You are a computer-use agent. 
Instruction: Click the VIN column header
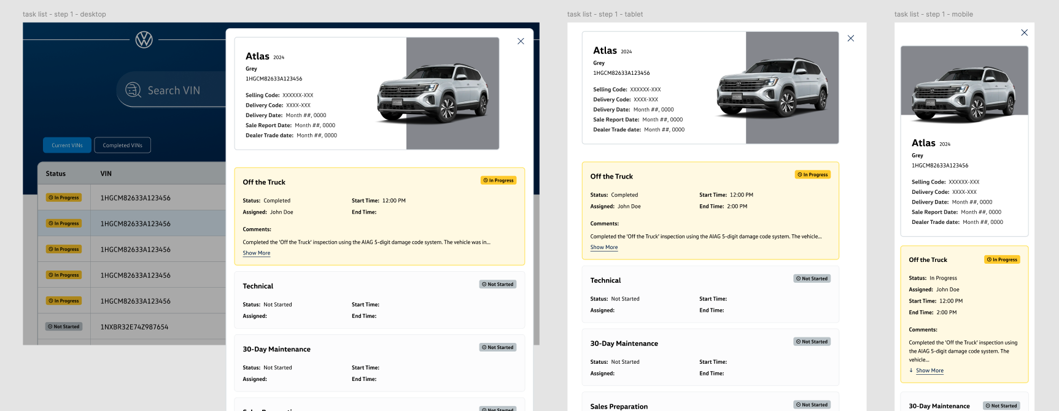[x=106, y=174]
